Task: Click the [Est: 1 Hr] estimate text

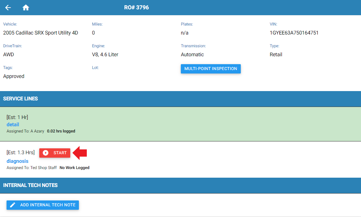Action: pos(17,117)
